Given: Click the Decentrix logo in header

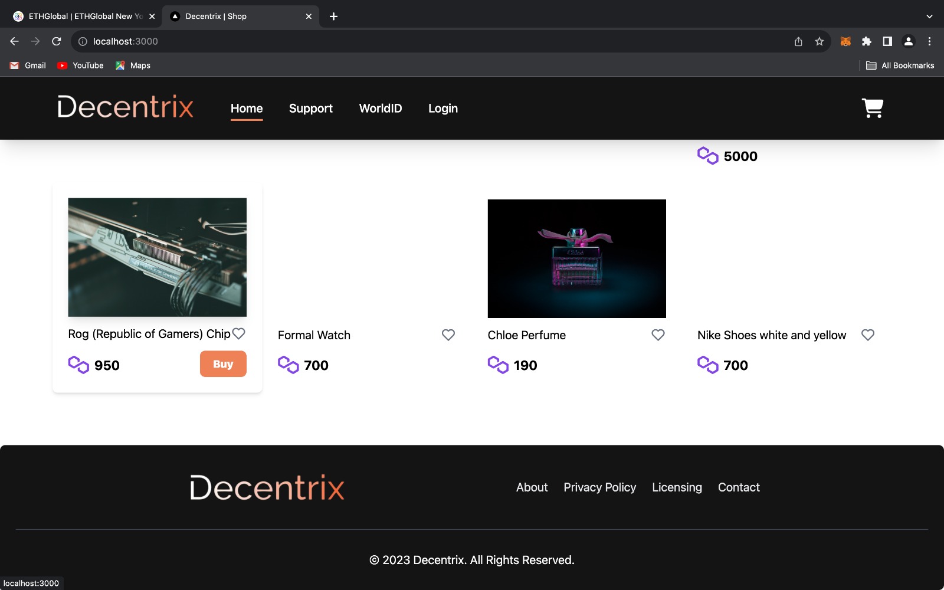Looking at the screenshot, I should 125,107.
